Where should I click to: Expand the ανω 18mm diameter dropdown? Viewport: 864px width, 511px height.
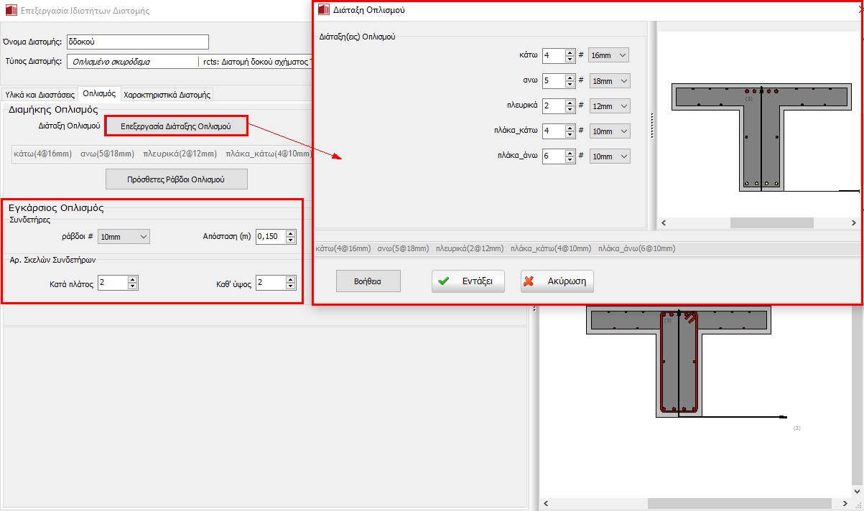(x=608, y=81)
